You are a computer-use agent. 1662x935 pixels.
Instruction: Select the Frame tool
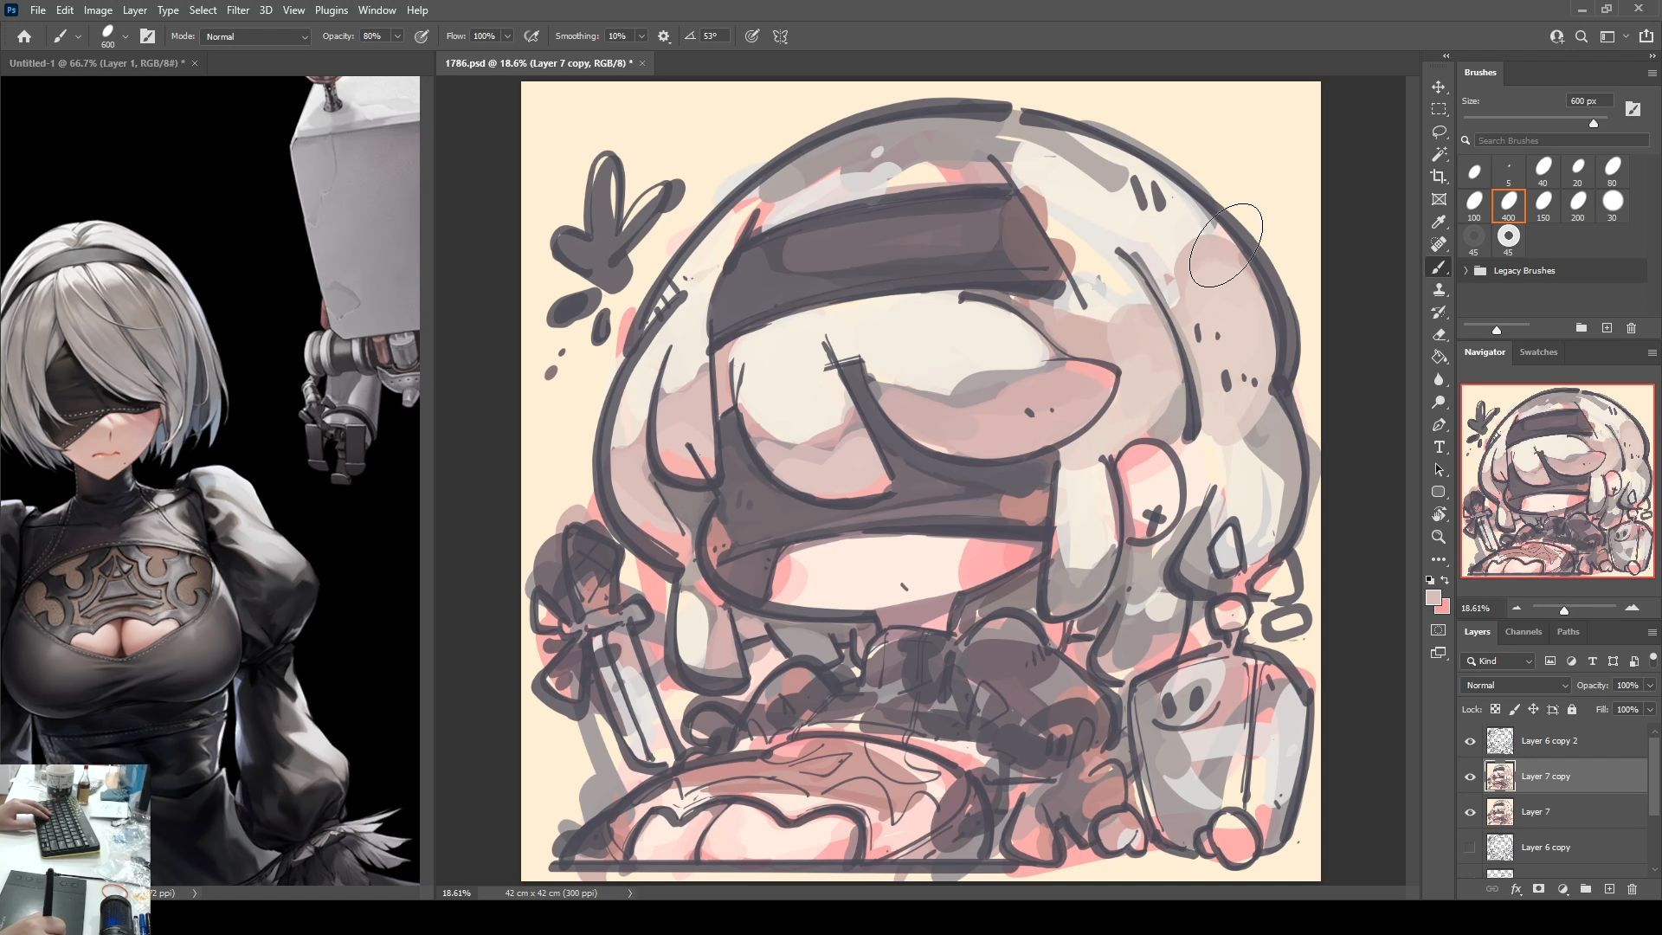pos(1439,199)
